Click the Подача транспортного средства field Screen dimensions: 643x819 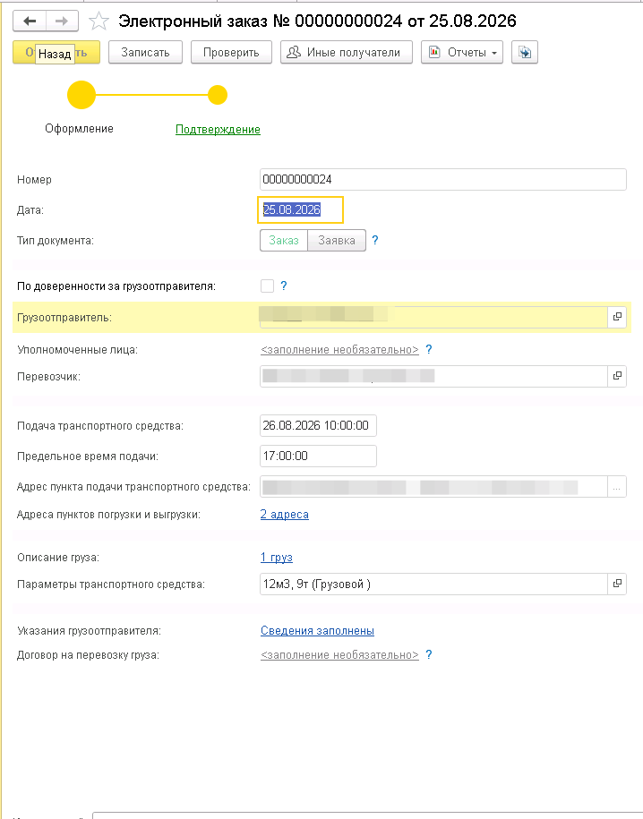click(x=318, y=425)
